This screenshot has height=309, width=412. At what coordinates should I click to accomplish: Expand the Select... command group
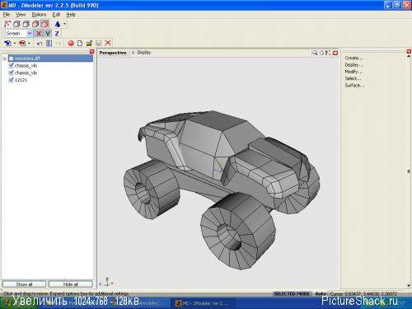[353, 78]
